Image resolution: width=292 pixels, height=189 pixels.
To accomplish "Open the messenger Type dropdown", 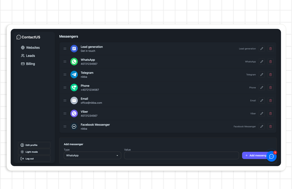I will pos(92,155).
